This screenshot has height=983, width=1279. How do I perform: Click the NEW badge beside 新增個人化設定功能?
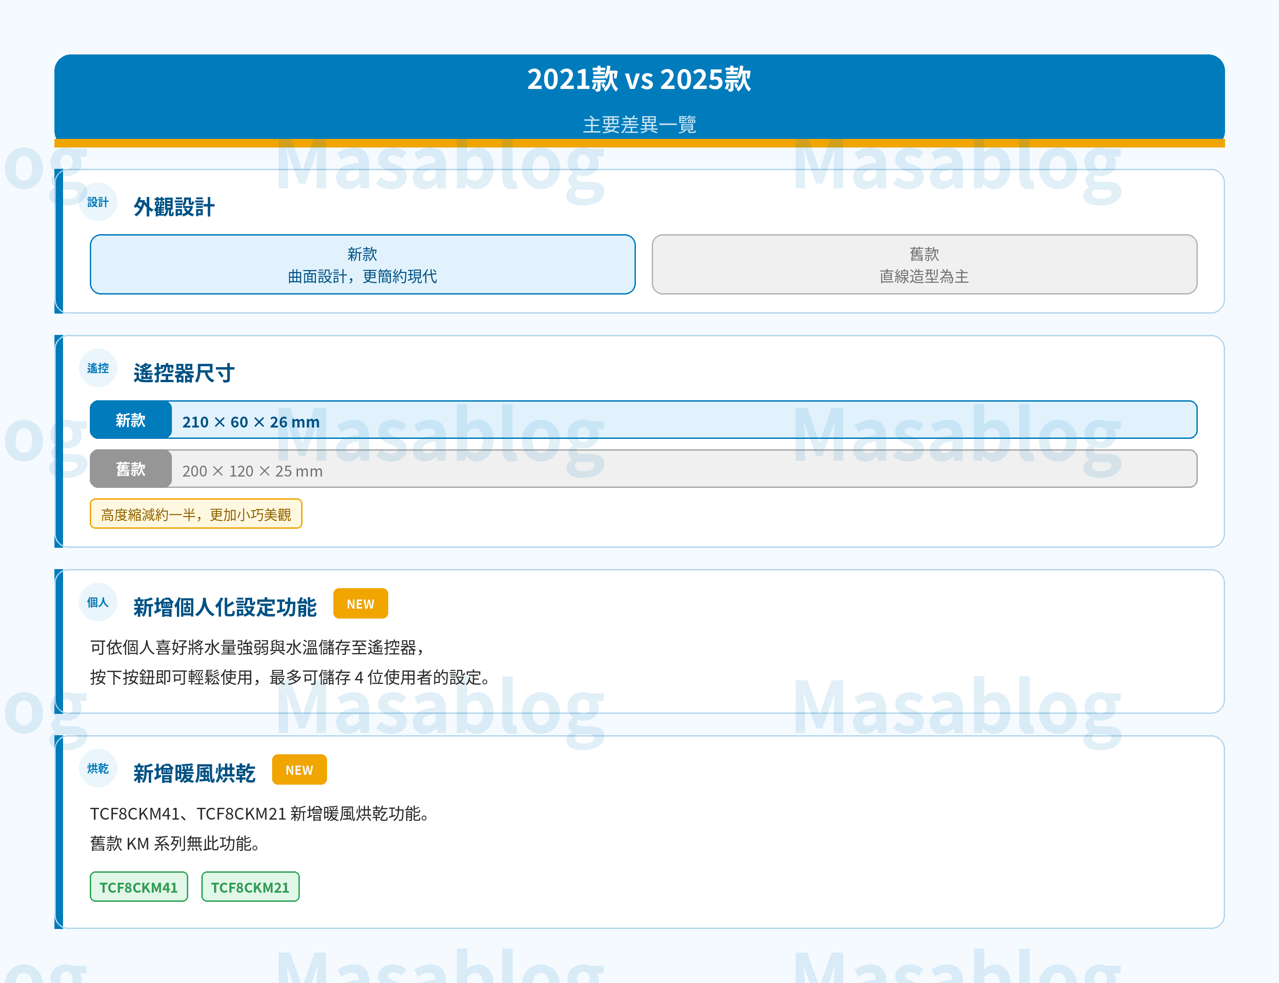360,603
